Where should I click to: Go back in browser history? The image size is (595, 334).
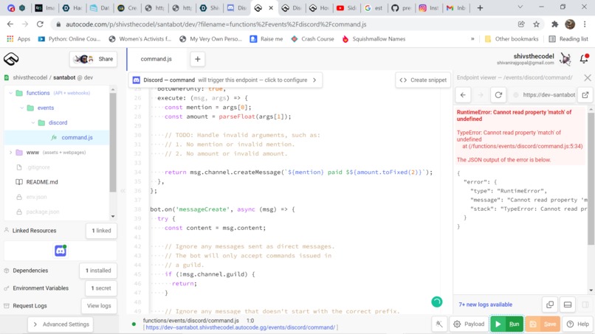pyautogui.click(x=10, y=24)
